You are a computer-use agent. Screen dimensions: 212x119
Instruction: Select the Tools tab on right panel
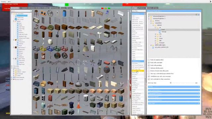point(135,8)
